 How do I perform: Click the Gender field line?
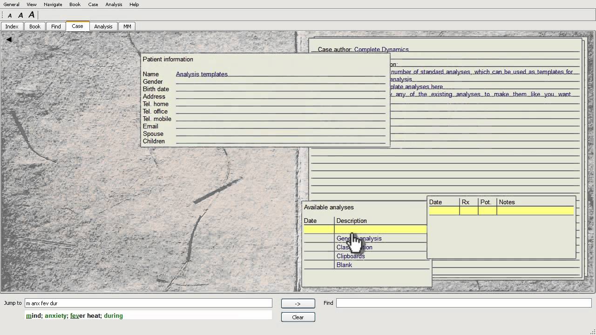point(281,81)
